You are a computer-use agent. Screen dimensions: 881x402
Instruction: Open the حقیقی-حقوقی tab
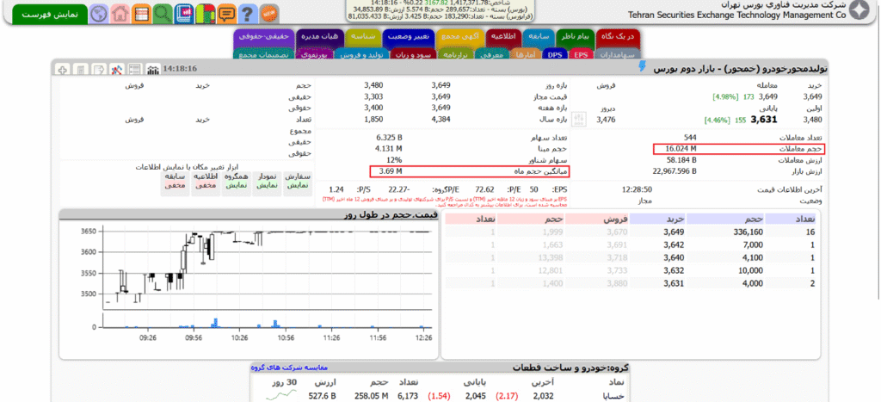(x=263, y=37)
